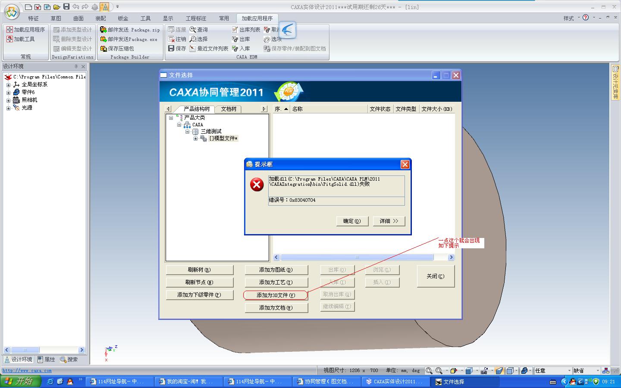
Task: Open the 样式 style dropdown
Action: [x=571, y=18]
